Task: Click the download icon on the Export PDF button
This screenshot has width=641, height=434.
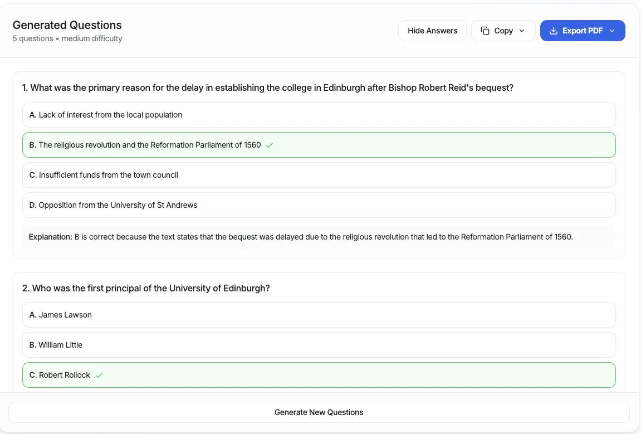Action: click(x=553, y=31)
